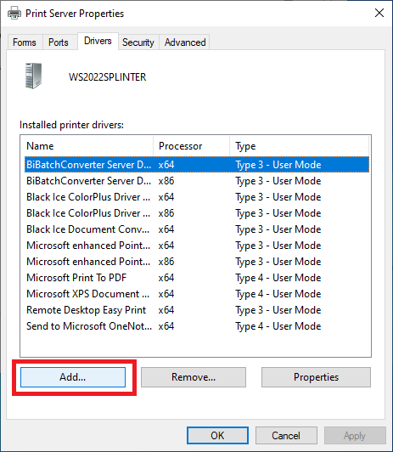Select Microsoft Print To PDF driver
This screenshot has height=452, width=393.
tap(197, 278)
